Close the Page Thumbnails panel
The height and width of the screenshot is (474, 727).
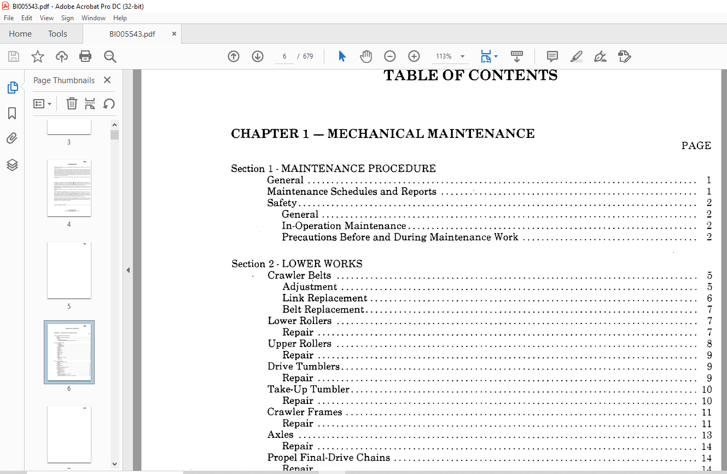click(x=107, y=80)
